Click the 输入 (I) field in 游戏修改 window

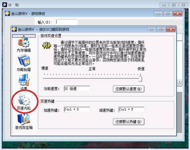point(66,22)
